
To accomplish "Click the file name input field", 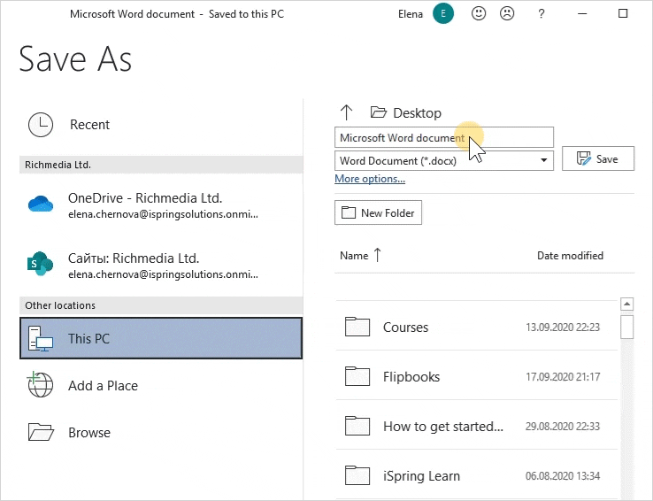I will tap(444, 137).
